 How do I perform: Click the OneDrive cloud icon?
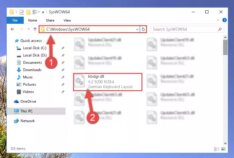pos(16,101)
